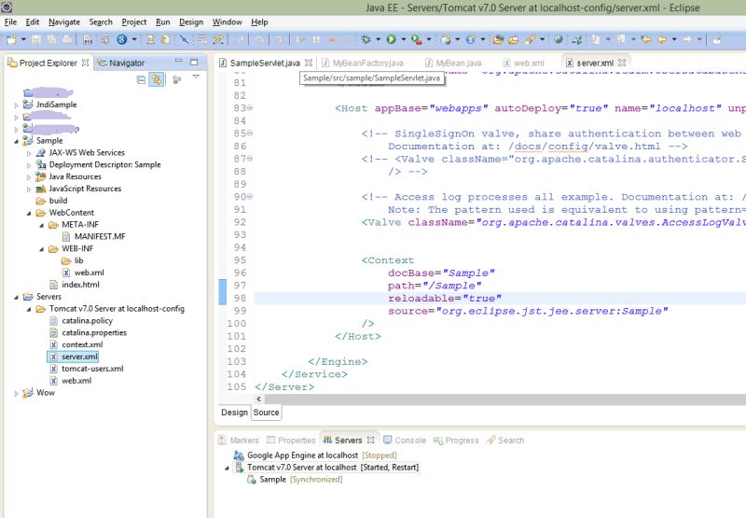Click the binary 010 toolbar icon
This screenshot has width=746, height=518.
[88, 39]
